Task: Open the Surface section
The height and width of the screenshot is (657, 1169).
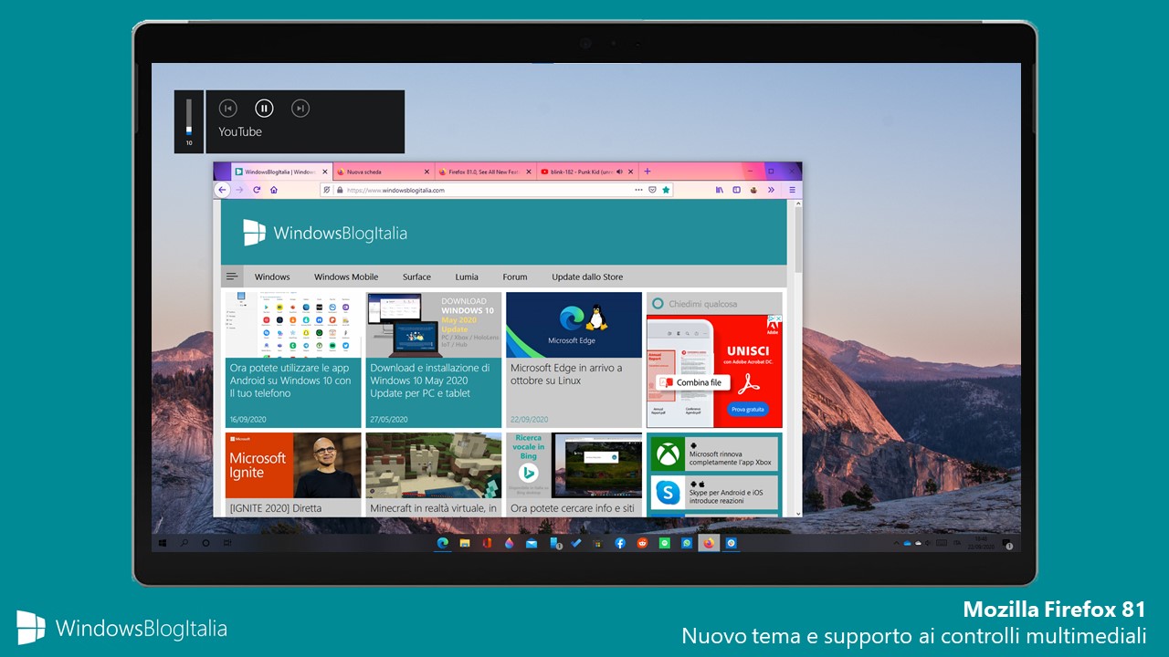Action: coord(416,276)
